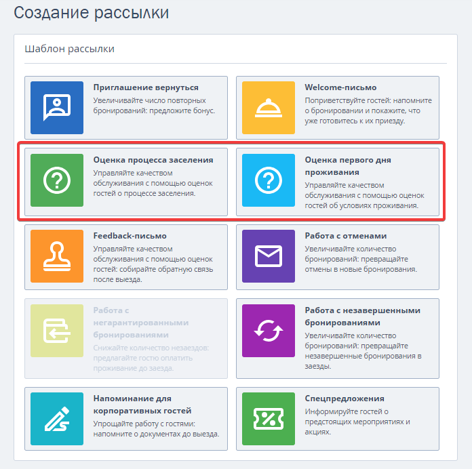This screenshot has width=472, height=469.
Task: Click the yellow service bell Welcome-письмо icon
Action: pyautogui.click(x=269, y=107)
